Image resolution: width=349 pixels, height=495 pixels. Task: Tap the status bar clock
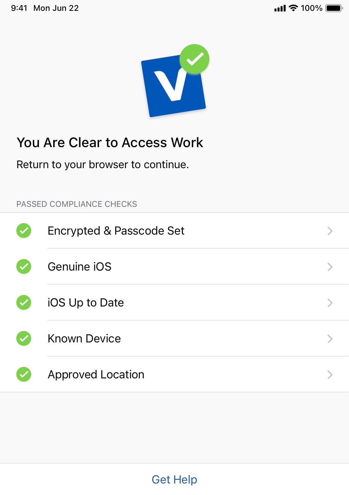pyautogui.click(x=19, y=8)
